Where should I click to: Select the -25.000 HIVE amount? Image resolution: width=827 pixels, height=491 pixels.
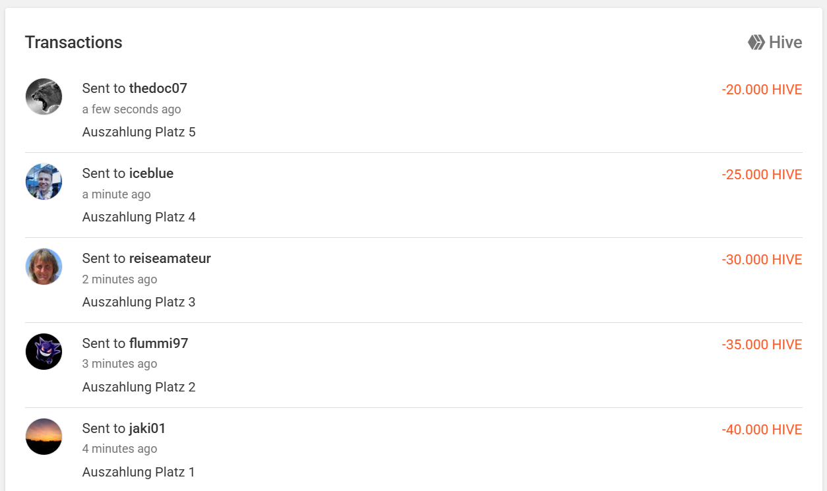(x=762, y=175)
